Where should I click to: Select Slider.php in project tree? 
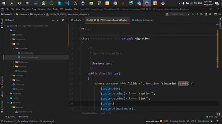(19, 84)
